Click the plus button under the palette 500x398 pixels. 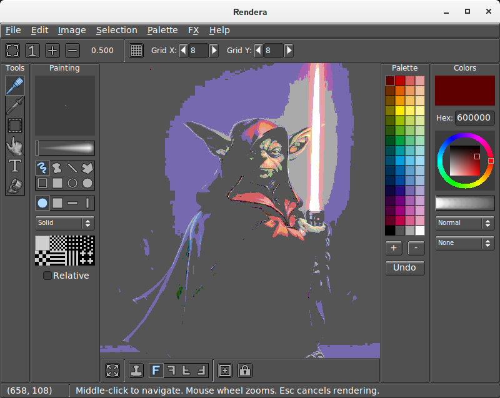394,248
